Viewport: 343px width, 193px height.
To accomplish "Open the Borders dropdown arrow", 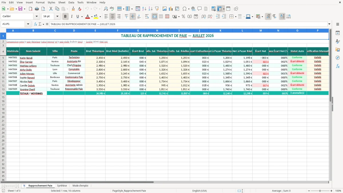I will point(236,17).
